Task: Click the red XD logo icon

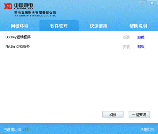Action: (8, 6)
